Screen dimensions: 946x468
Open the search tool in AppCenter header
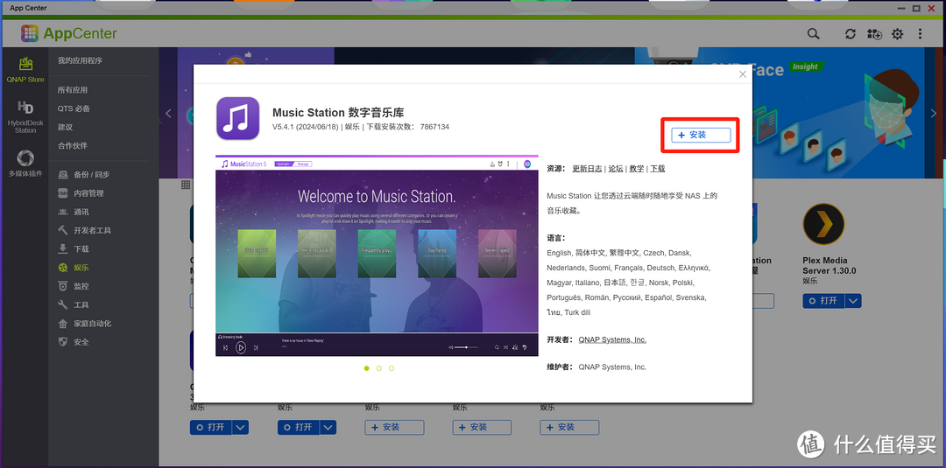tap(813, 34)
